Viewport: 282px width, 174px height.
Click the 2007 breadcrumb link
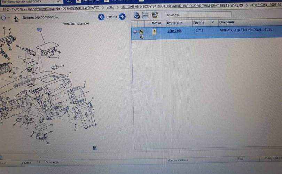click(110, 7)
